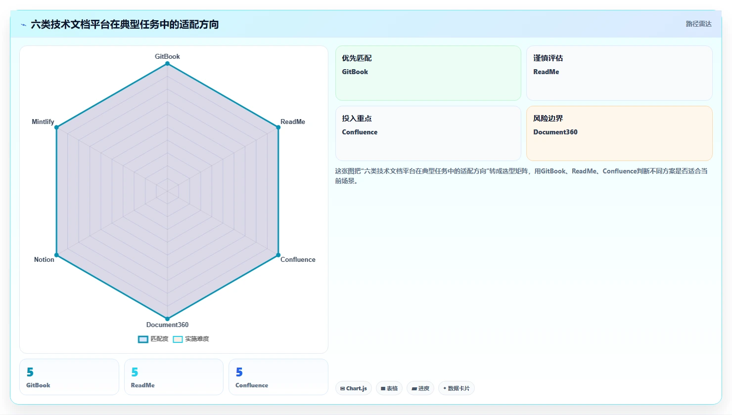Select the Chart.js tag chip
Image resolution: width=732 pixels, height=415 pixels.
pos(354,388)
